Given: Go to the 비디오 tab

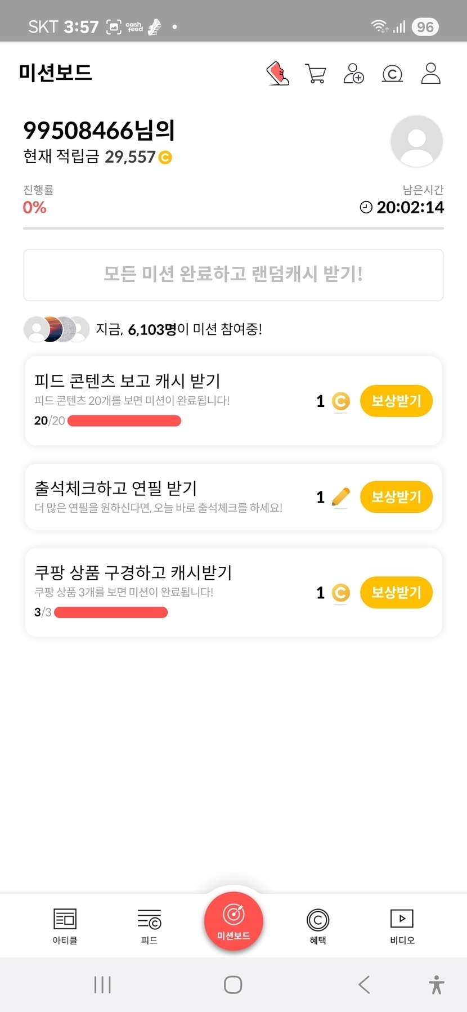Looking at the screenshot, I should coord(402,925).
